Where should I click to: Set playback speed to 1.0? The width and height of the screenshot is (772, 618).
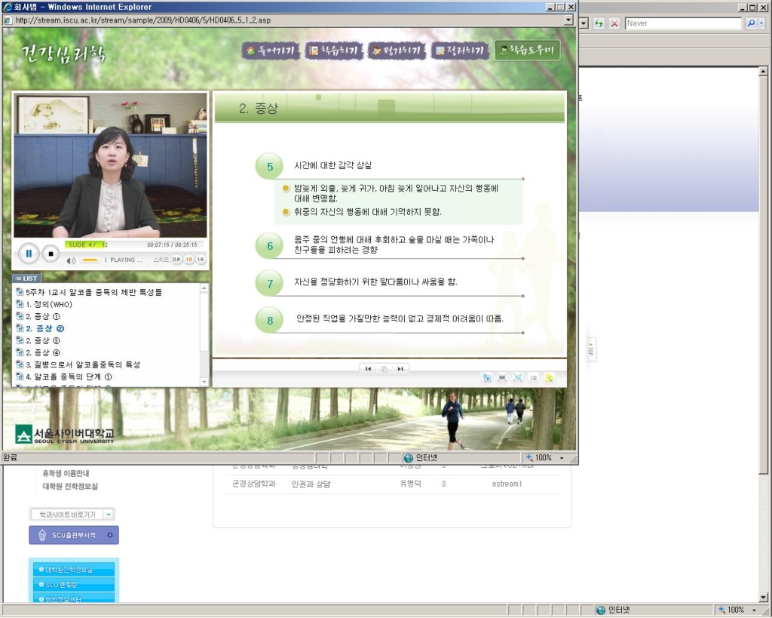[x=188, y=260]
